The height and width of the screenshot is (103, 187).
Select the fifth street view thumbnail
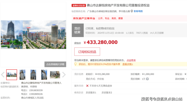coord(55,75)
